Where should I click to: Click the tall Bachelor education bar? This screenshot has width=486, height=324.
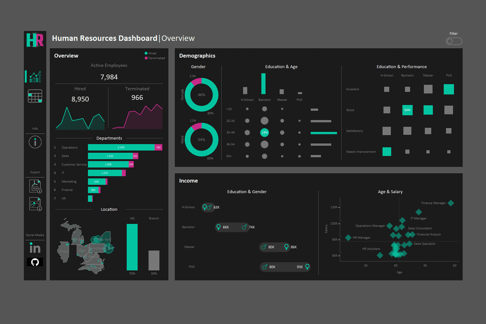click(x=264, y=84)
